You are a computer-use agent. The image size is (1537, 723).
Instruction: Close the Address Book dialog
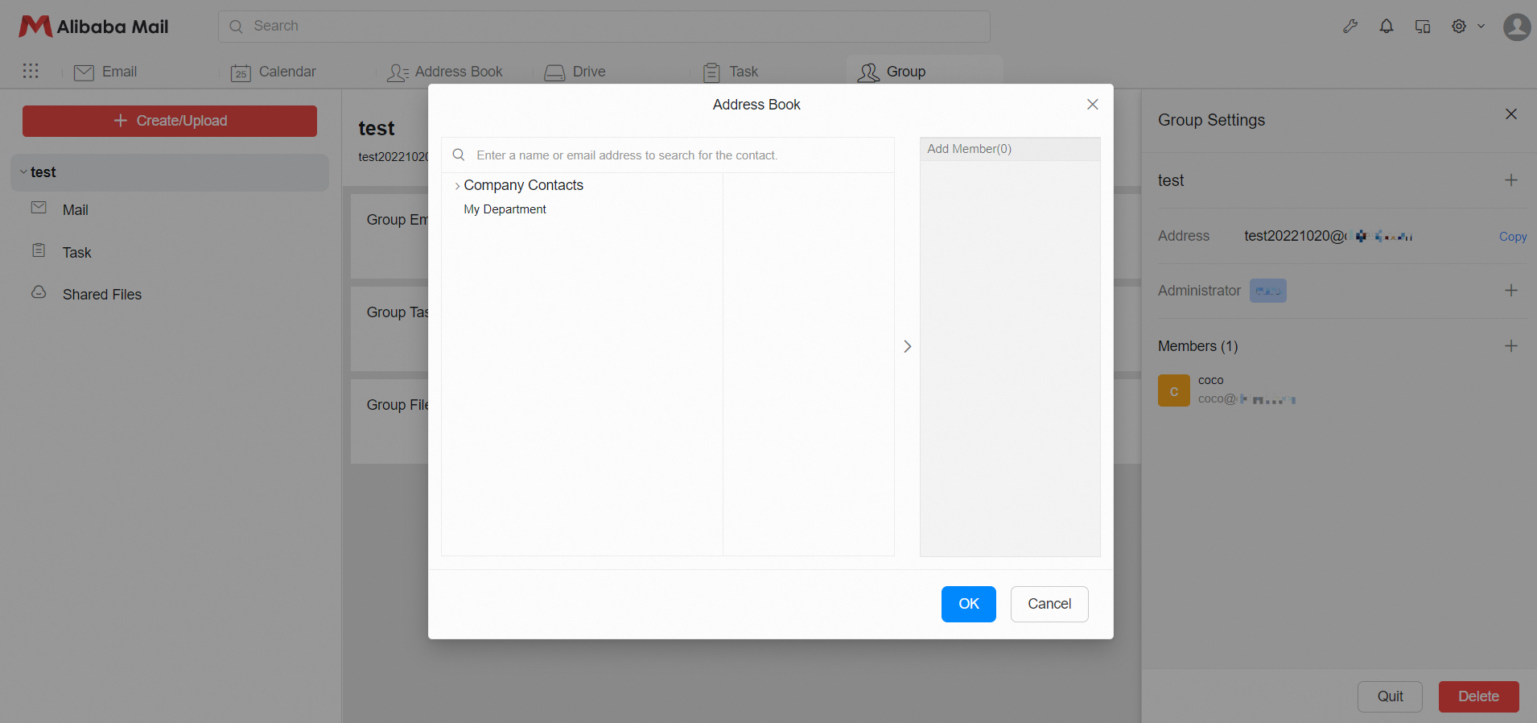(1093, 105)
